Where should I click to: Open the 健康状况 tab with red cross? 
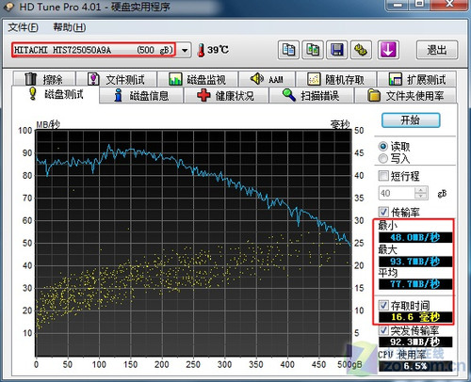point(226,95)
